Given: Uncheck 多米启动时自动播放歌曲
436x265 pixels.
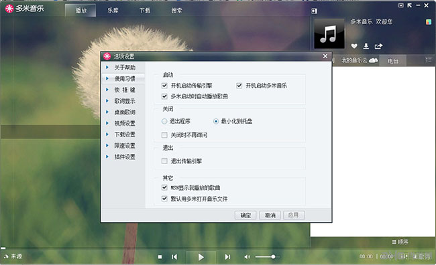Looking at the screenshot, I should point(164,96).
